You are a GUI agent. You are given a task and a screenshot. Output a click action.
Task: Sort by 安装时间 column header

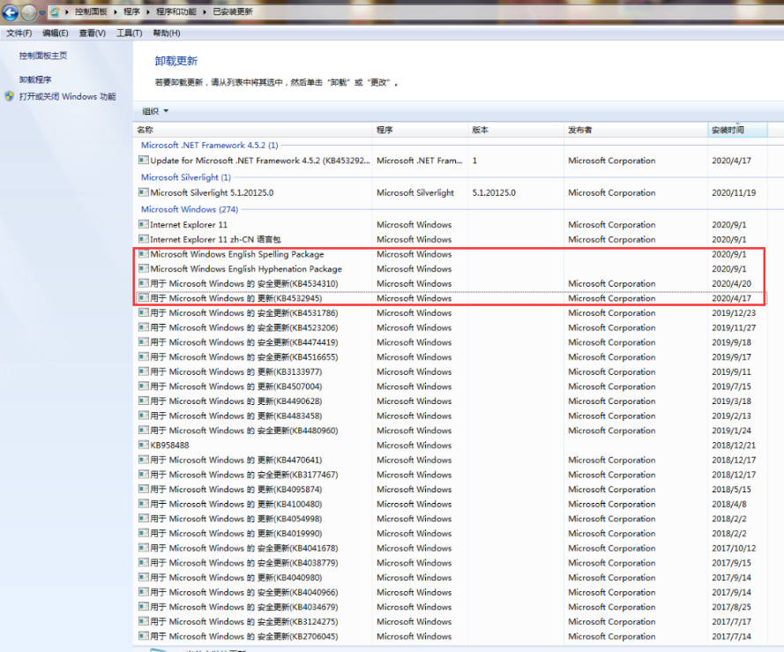728,130
